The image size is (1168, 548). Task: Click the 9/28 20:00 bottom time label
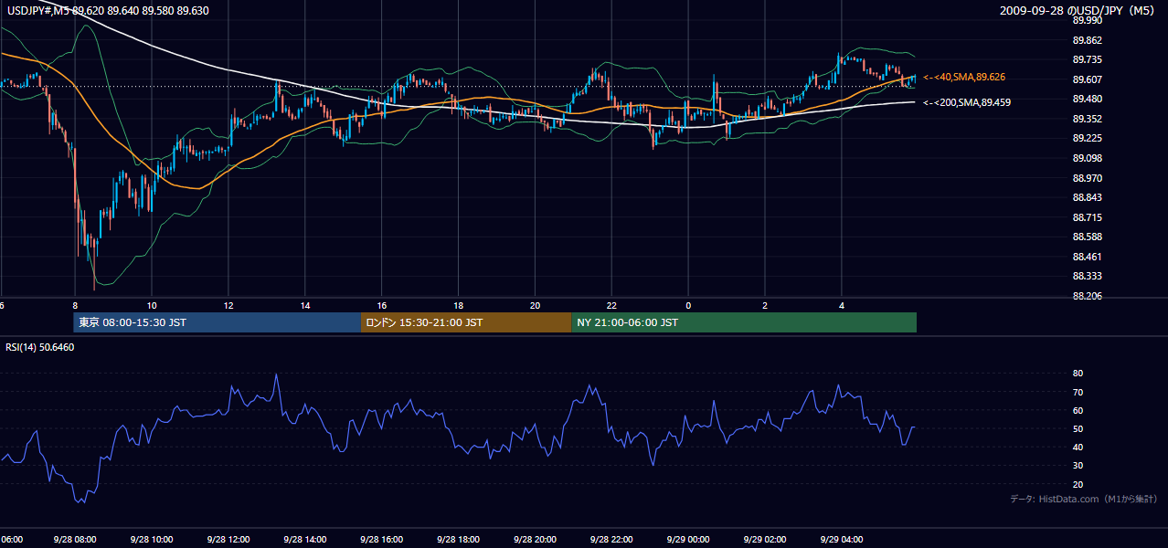[536, 540]
